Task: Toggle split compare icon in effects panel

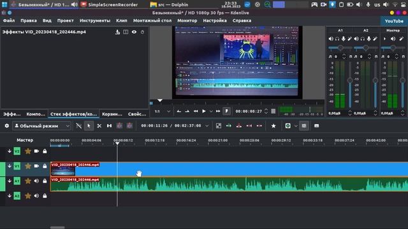Action: tap(126, 32)
